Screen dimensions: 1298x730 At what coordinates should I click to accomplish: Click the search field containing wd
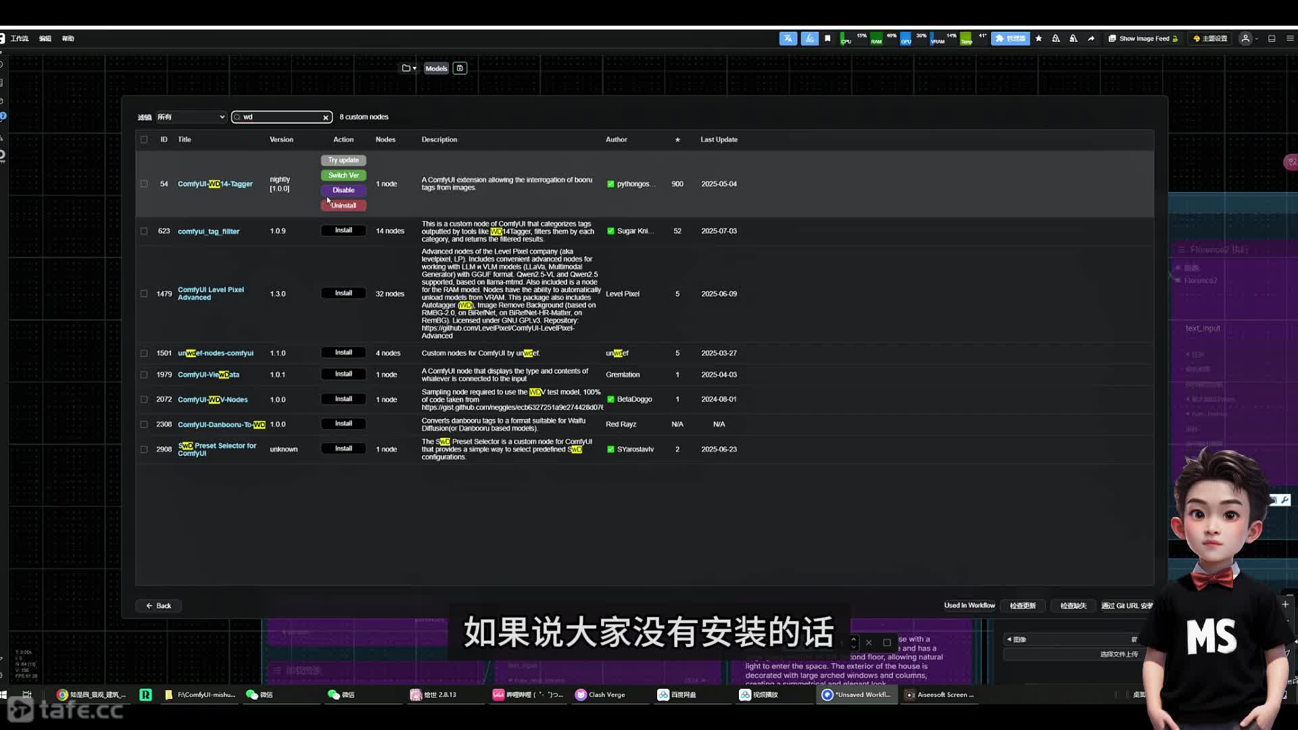[x=281, y=117]
